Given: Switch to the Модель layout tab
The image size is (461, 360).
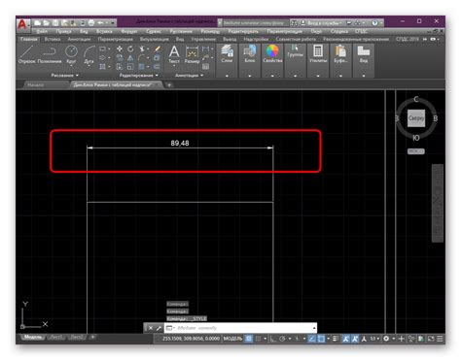Looking at the screenshot, I should pos(33,337).
